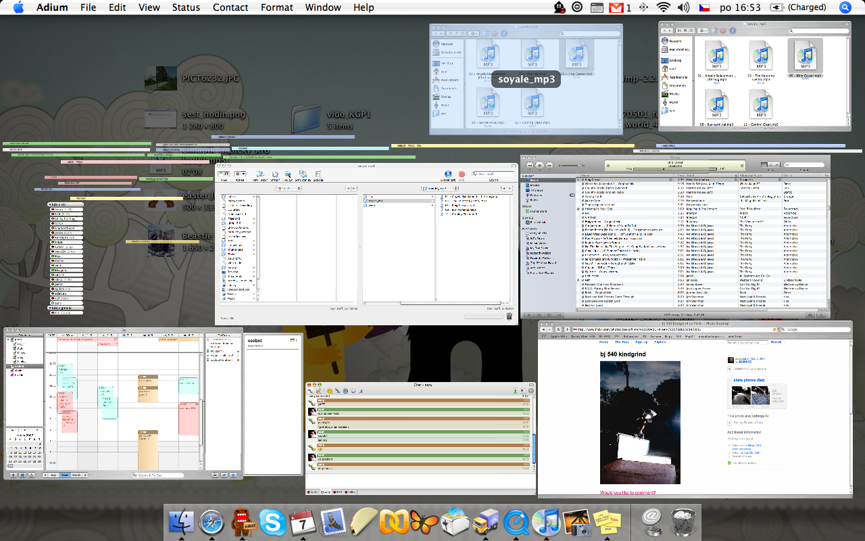Switch iCal to Month view
This screenshot has width=865, height=541.
(76, 475)
